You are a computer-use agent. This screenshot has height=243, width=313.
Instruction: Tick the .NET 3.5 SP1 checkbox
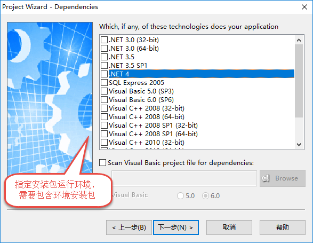tap(104, 65)
